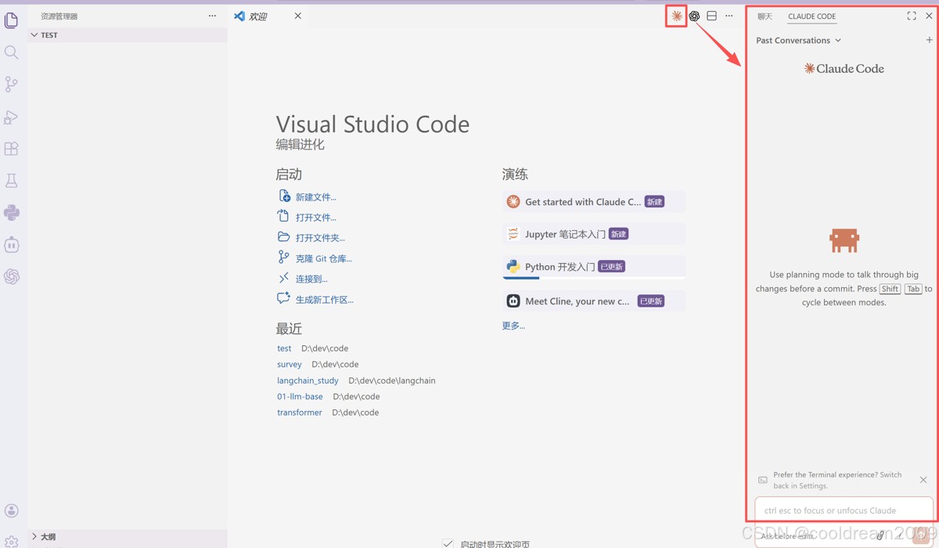This screenshot has width=939, height=548.
Task: Toggle fullscreen mode for the Claude Code panel
Action: pos(910,15)
